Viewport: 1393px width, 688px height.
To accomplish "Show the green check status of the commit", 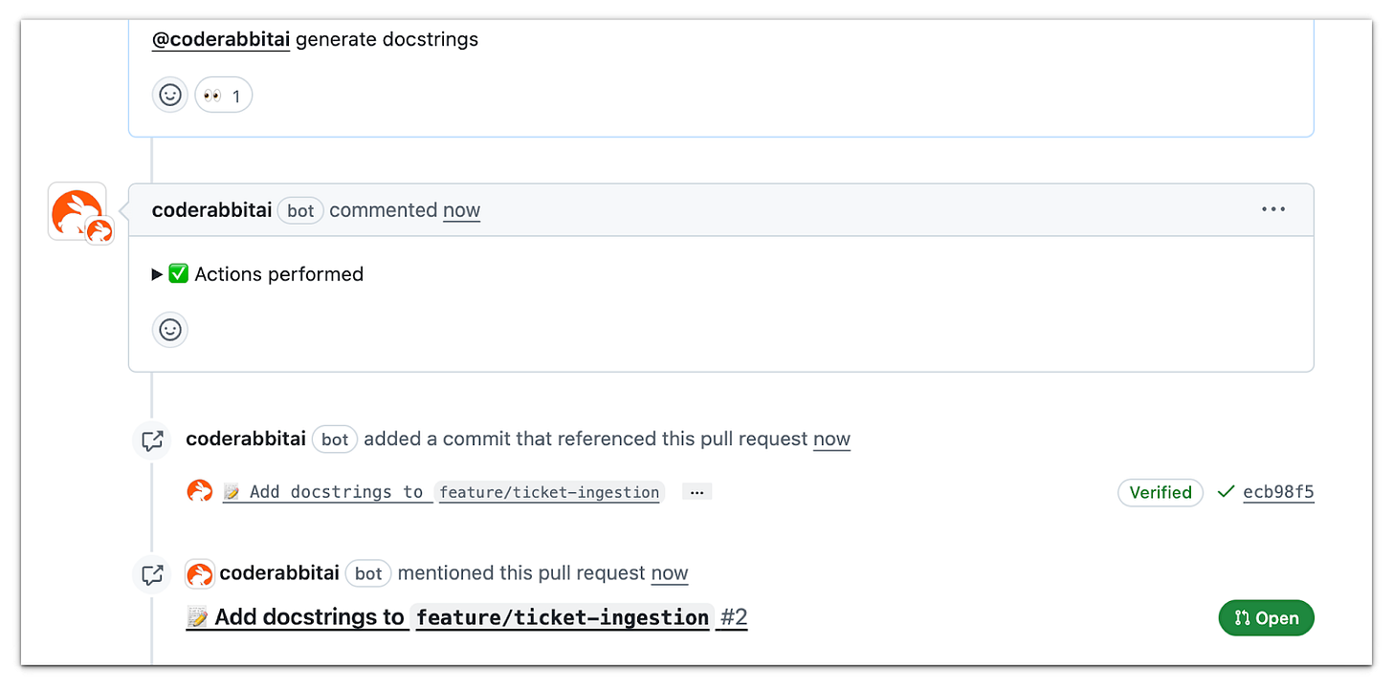I will 1226,492.
